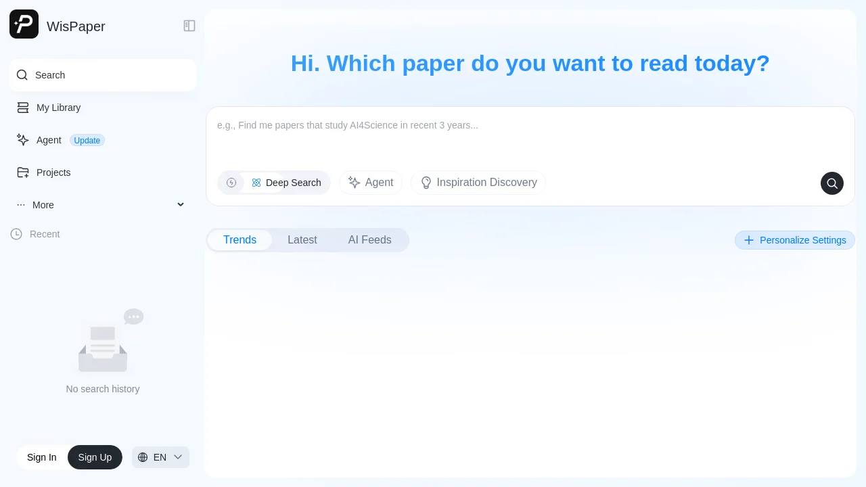Viewport: 866px width, 487px height.
Task: Click the WisPaper title text
Action: click(x=76, y=26)
